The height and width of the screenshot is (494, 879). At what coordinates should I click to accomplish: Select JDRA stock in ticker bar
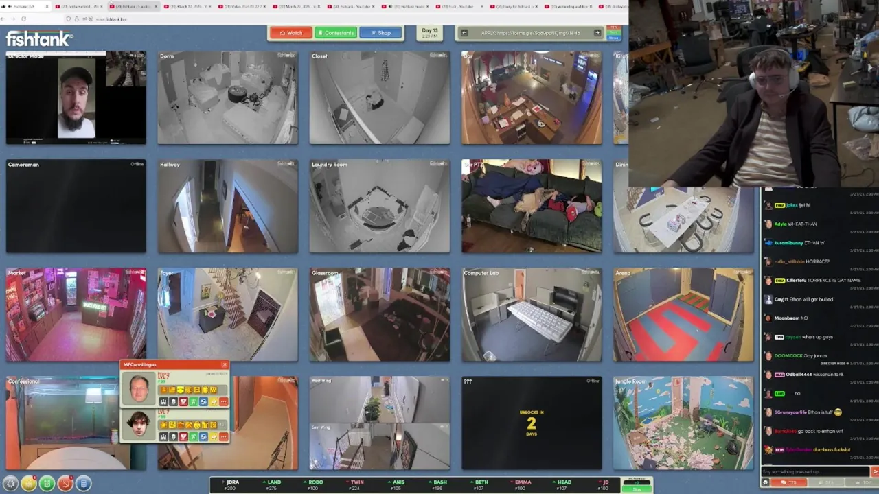(x=231, y=484)
